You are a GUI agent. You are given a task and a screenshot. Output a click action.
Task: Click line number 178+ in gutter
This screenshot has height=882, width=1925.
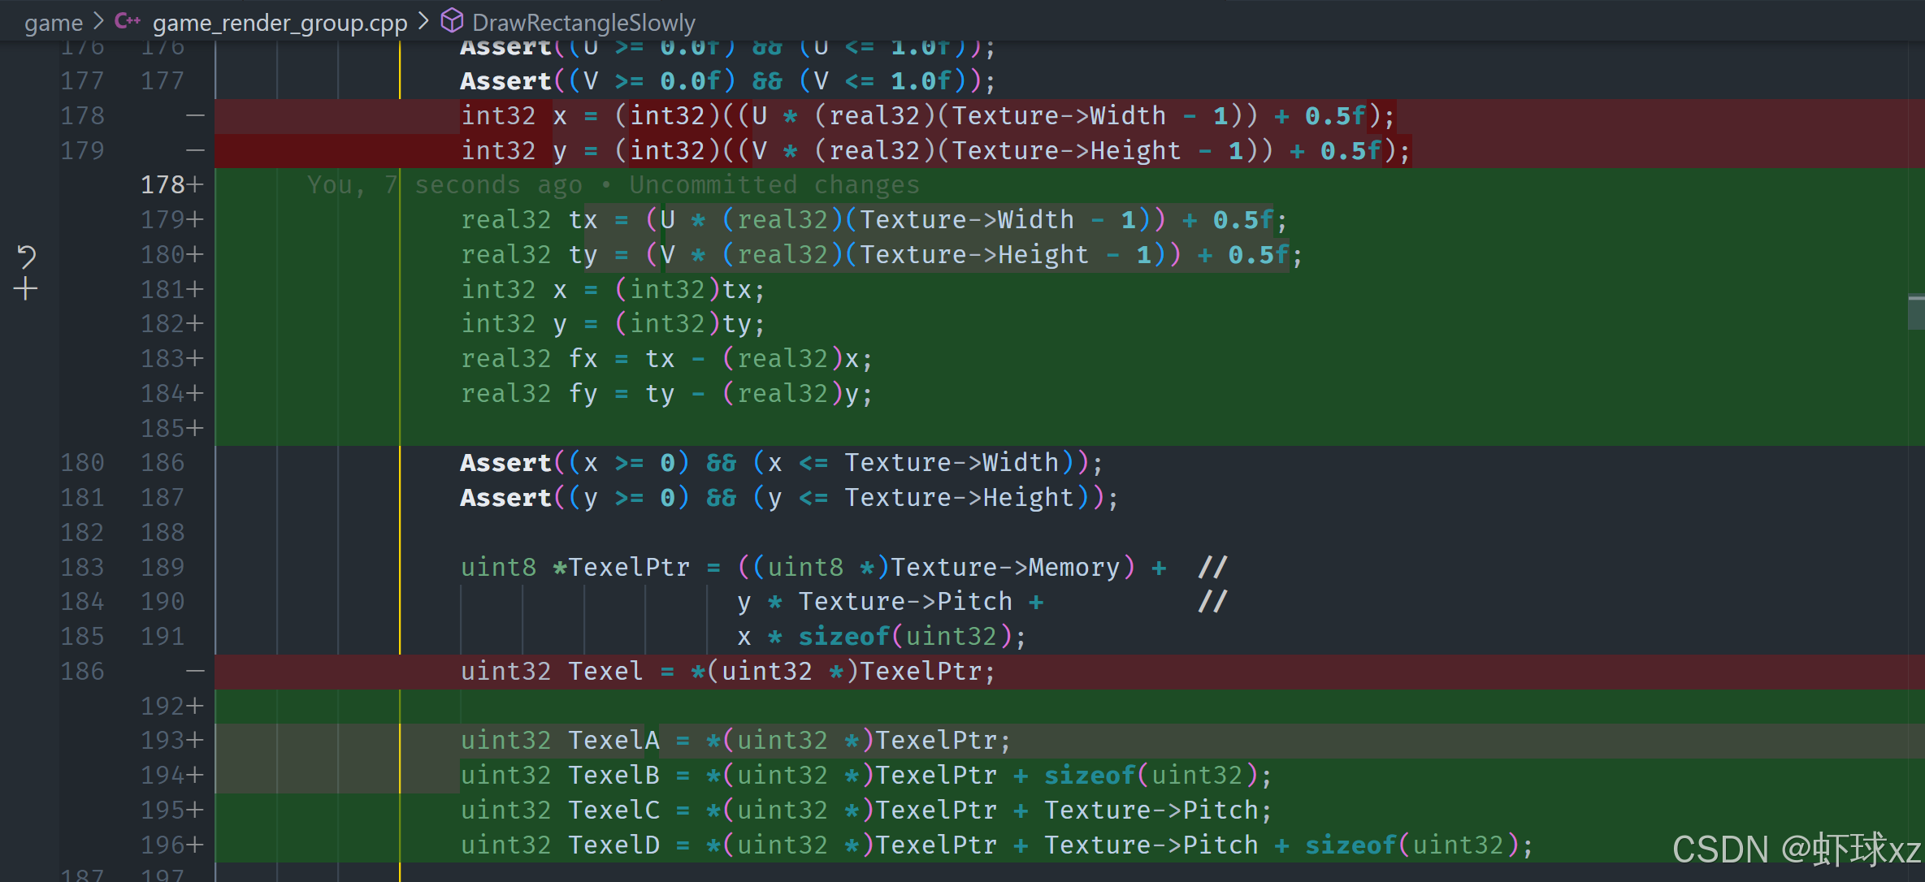171,185
